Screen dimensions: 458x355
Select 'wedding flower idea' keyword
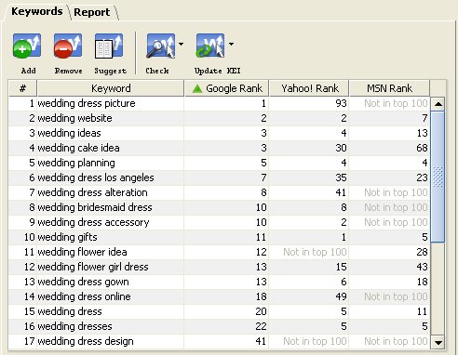click(x=82, y=252)
